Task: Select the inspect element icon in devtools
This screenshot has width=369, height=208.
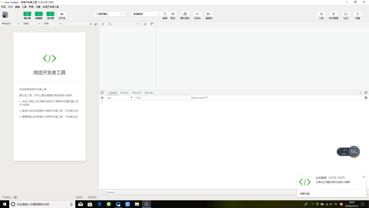Action: [102, 93]
